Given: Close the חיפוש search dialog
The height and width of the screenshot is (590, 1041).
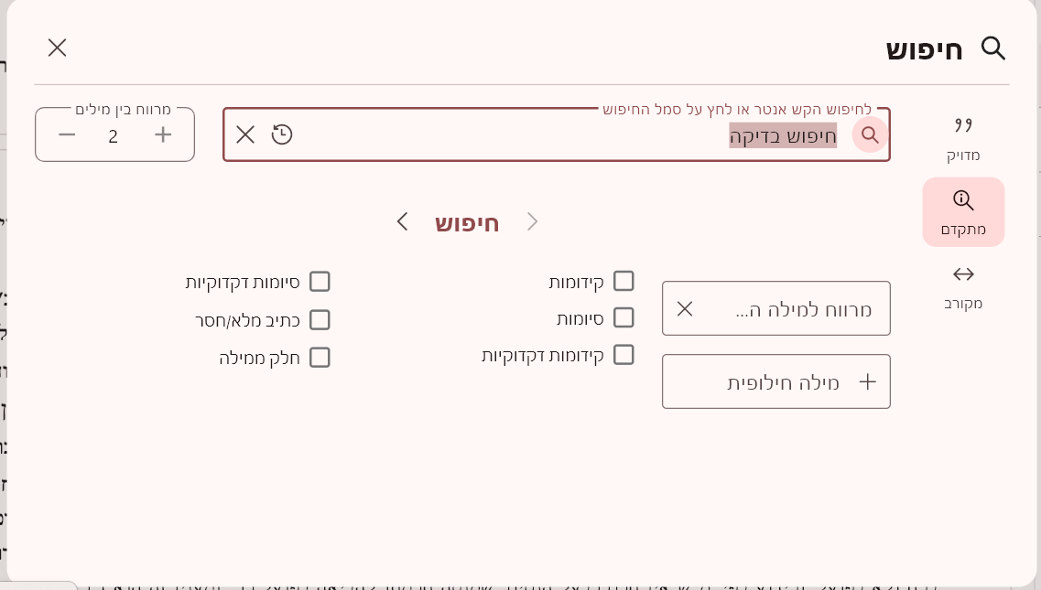Looking at the screenshot, I should [x=58, y=48].
